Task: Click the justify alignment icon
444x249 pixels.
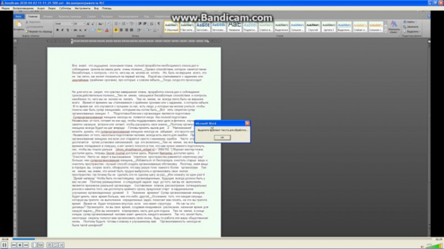Action: click(131, 30)
